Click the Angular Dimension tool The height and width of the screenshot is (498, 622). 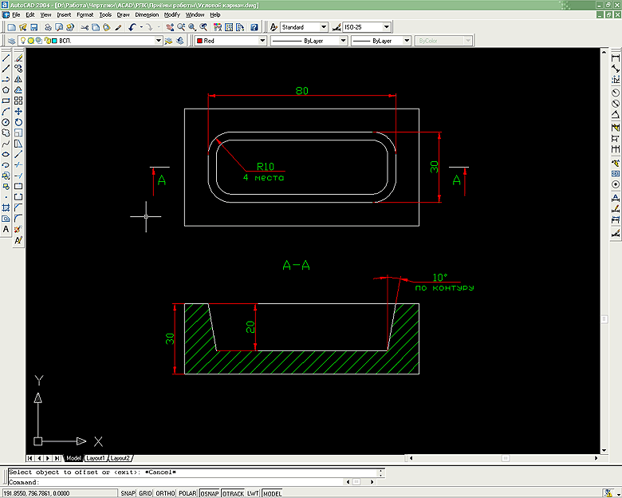[x=616, y=115]
